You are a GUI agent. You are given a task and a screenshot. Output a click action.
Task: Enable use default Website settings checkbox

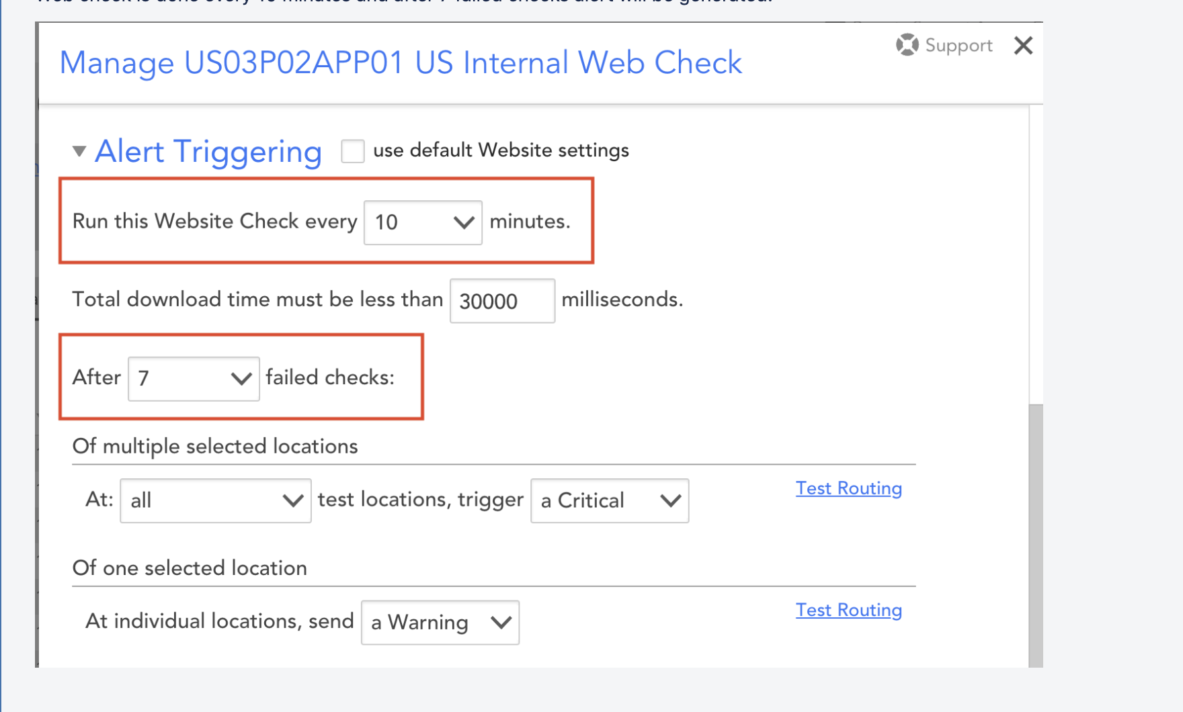click(x=353, y=150)
